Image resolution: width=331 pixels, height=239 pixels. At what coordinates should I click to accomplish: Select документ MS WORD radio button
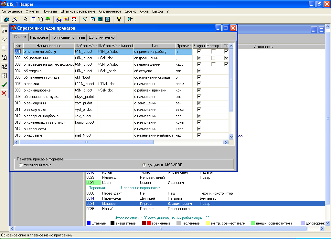pyautogui.click(x=144, y=165)
